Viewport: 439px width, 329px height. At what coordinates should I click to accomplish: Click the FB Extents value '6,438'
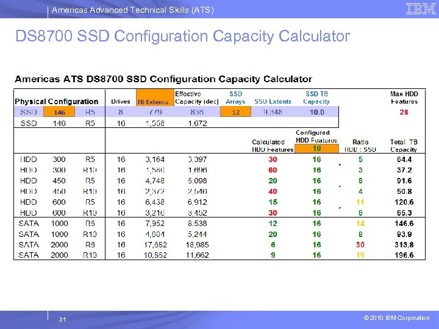(155, 202)
